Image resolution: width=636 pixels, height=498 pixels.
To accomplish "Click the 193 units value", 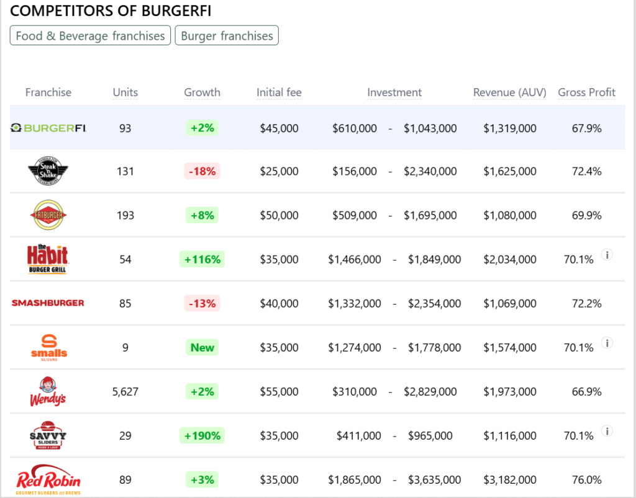I will [125, 215].
